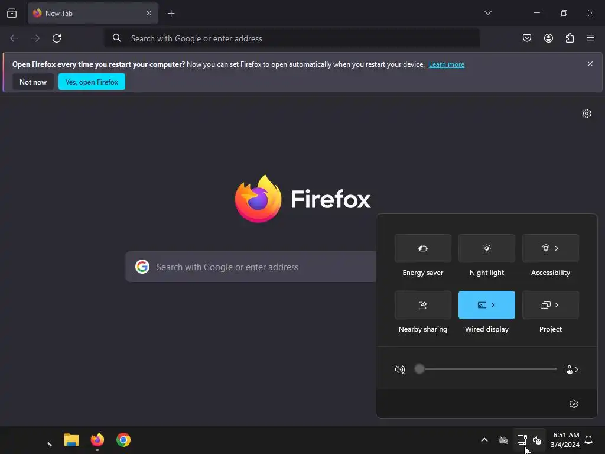Focus the new tab page search box
605x454 pixels.
(x=251, y=267)
